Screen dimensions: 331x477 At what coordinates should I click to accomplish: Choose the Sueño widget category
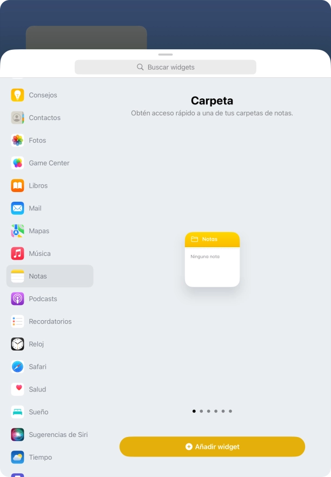tap(50, 412)
